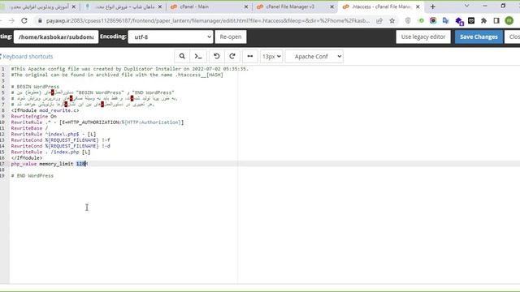This screenshot has height=292, width=520.
Task: Open the extensions puzzle icon
Action: (483, 20)
